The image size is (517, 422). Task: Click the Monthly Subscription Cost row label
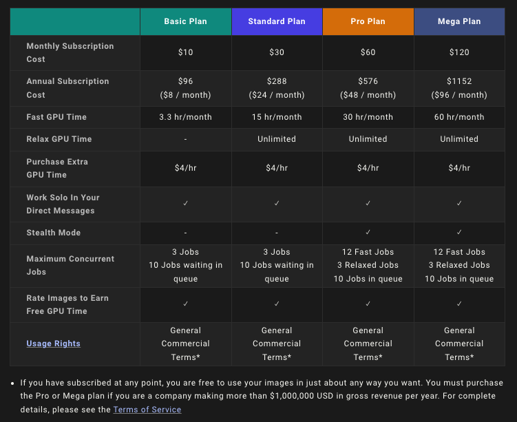70,53
